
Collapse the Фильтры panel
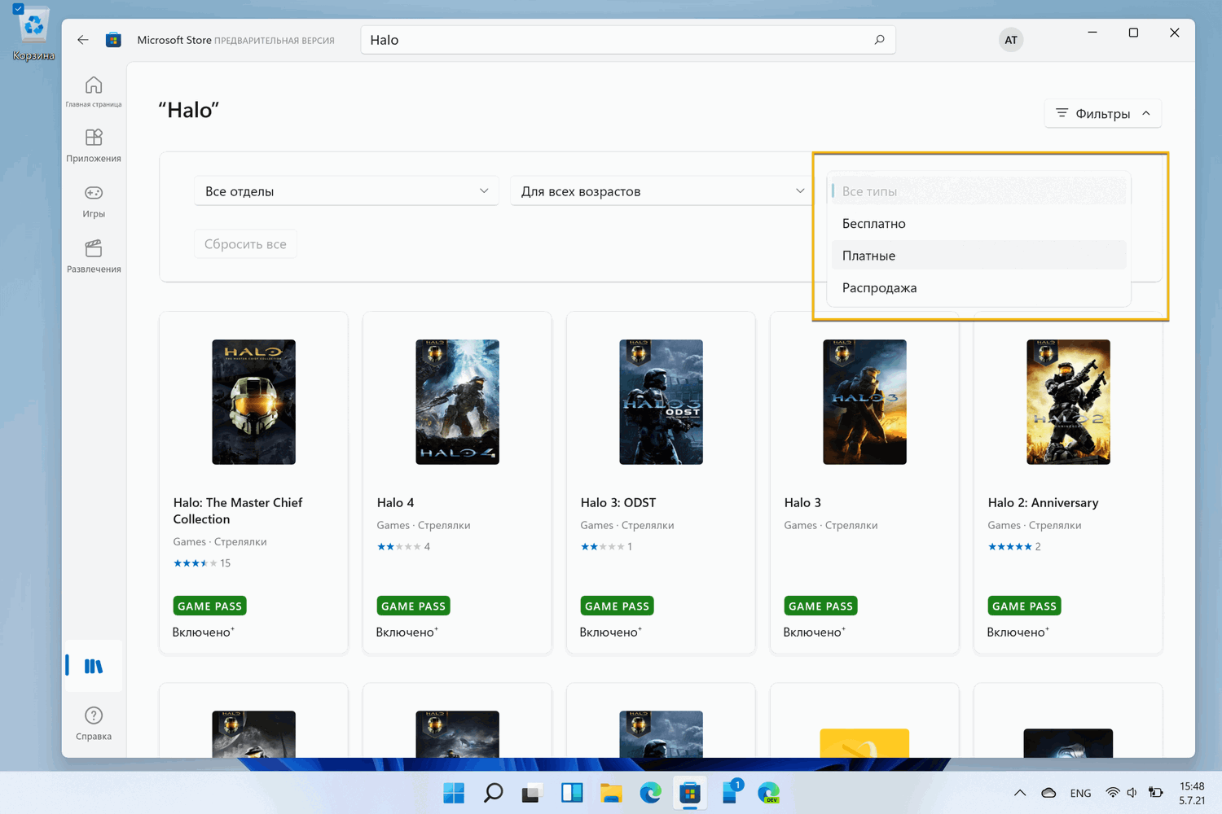coord(1102,113)
